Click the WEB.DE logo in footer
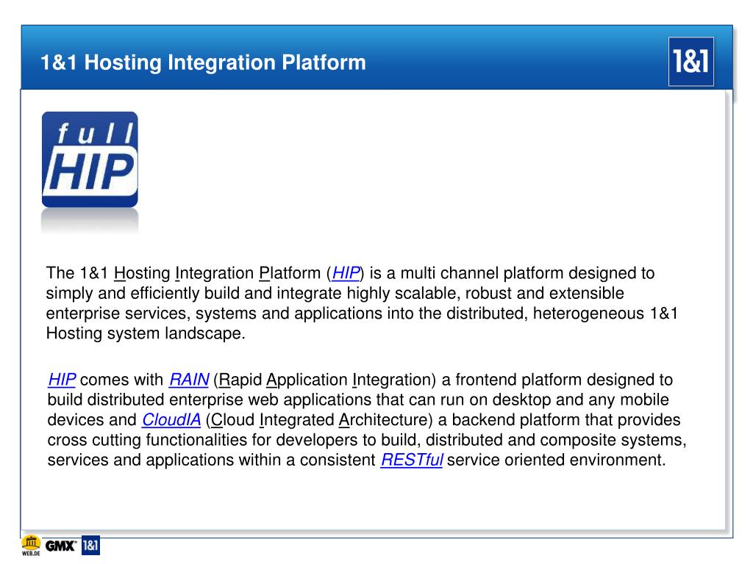753x564 pixels. (x=31, y=546)
